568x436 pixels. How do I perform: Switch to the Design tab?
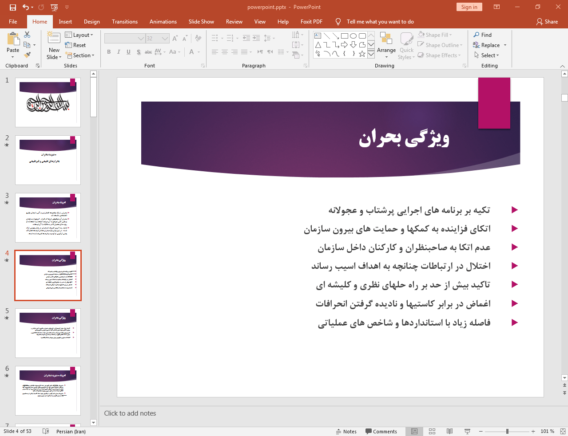point(91,21)
